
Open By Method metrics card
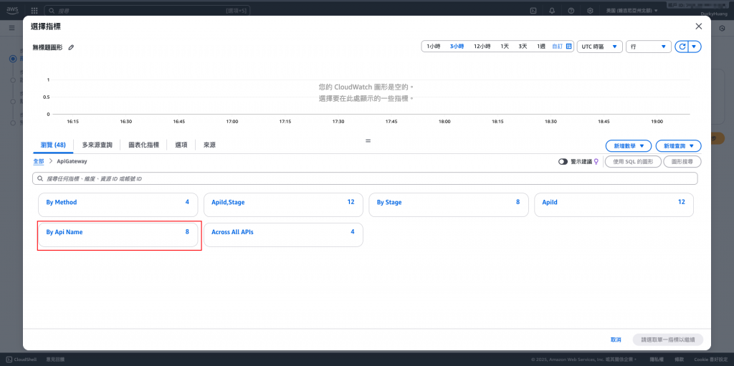[118, 205]
